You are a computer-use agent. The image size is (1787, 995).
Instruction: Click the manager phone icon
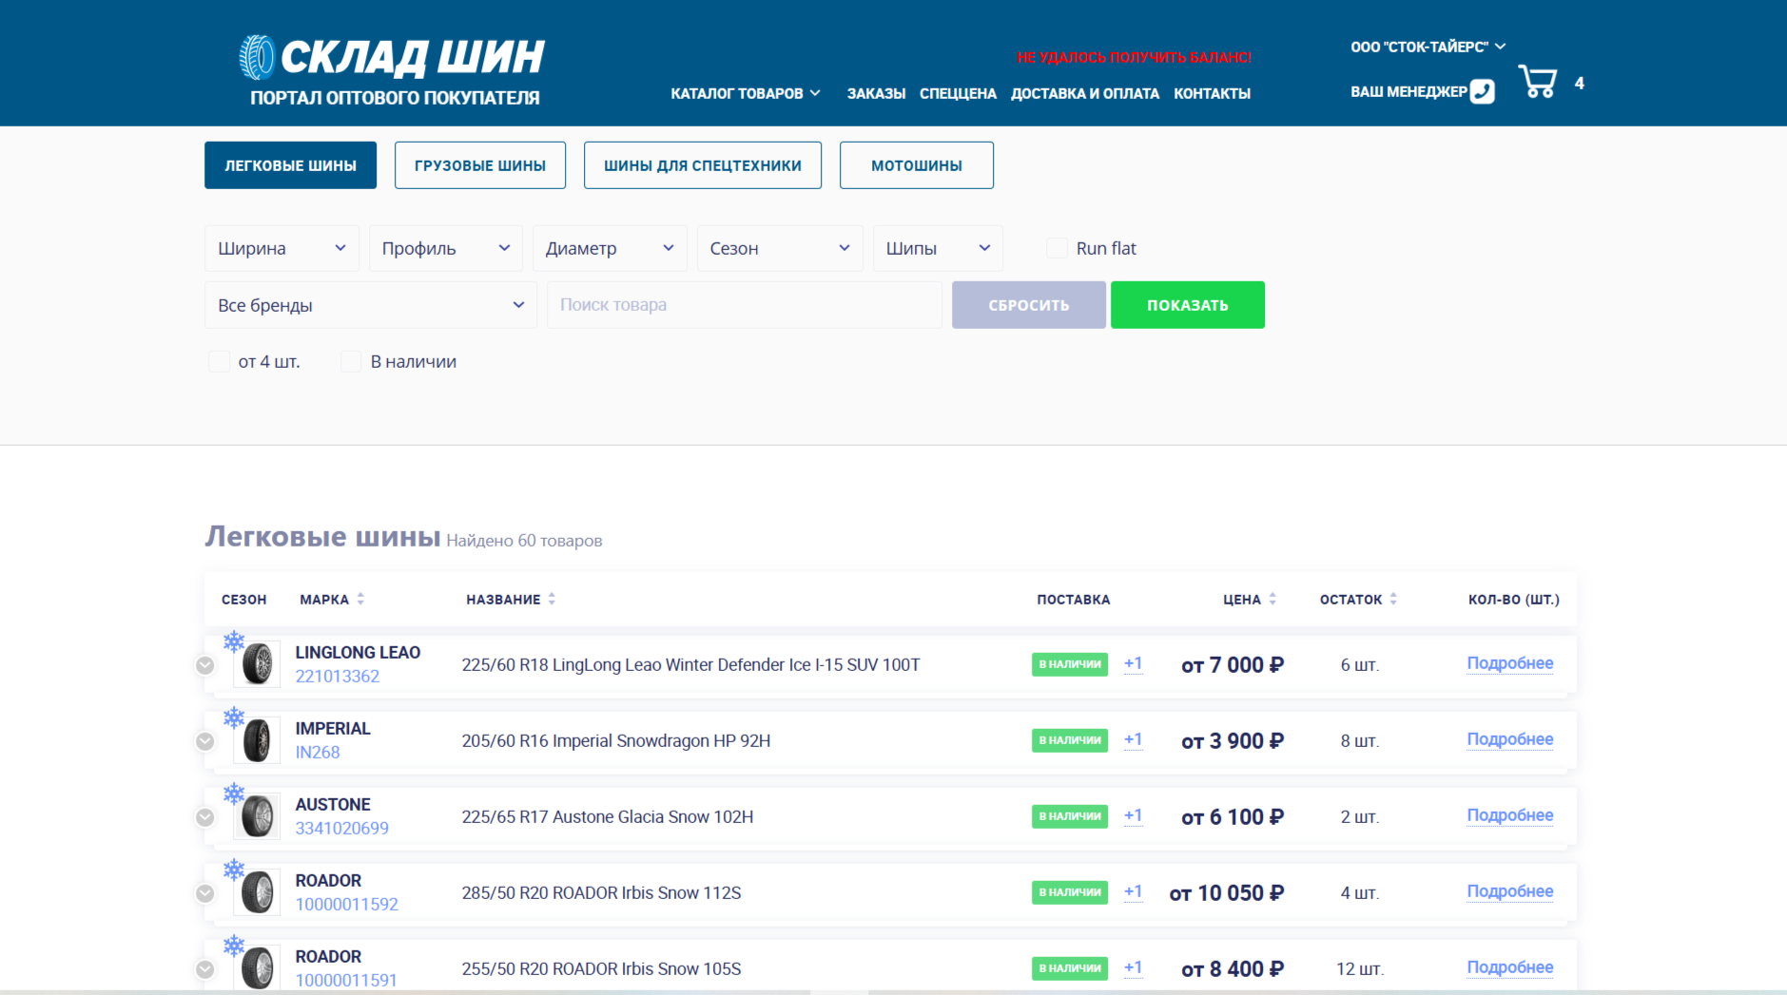(1482, 91)
